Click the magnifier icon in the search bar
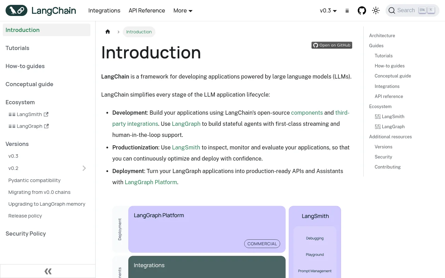 point(392,10)
